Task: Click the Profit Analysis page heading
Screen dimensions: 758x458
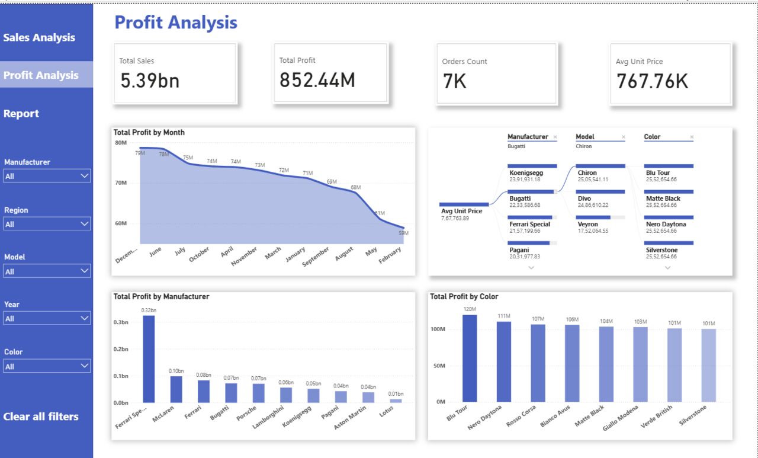Action: (x=176, y=23)
